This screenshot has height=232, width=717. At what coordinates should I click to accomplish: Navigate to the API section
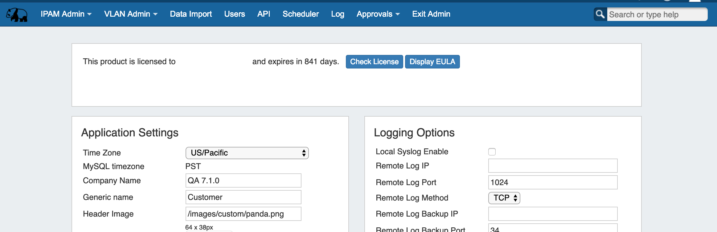pyautogui.click(x=264, y=14)
